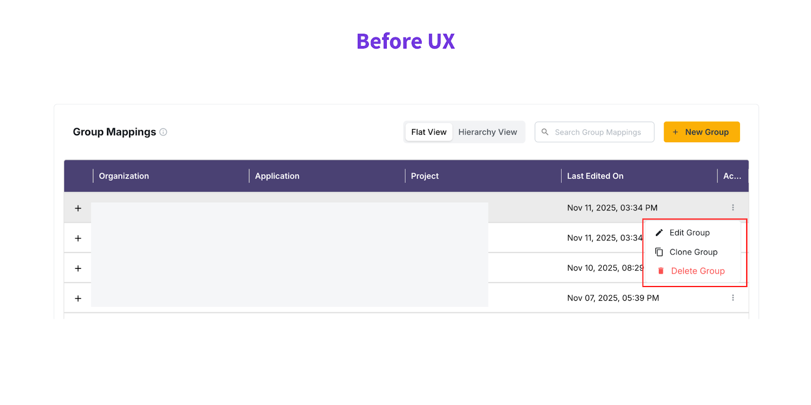Screen dimensions: 811x405
Task: Click the pencil icon for Edit Group
Action: pos(659,233)
